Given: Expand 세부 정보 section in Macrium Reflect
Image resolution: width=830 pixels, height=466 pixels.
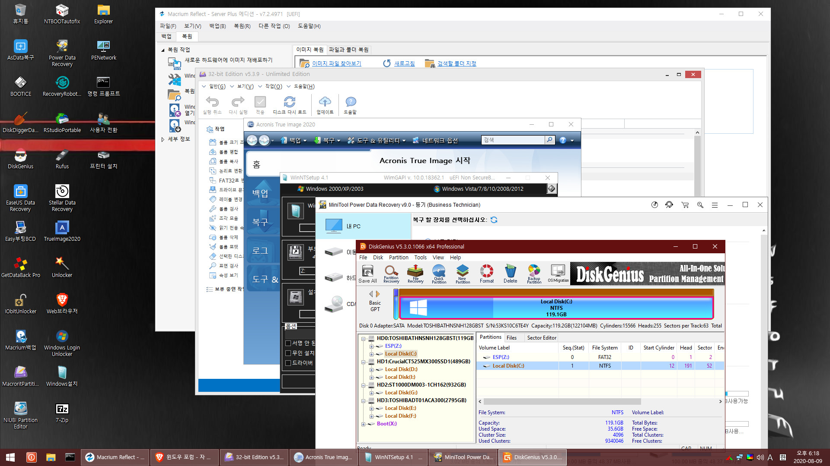Looking at the screenshot, I should coord(163,139).
